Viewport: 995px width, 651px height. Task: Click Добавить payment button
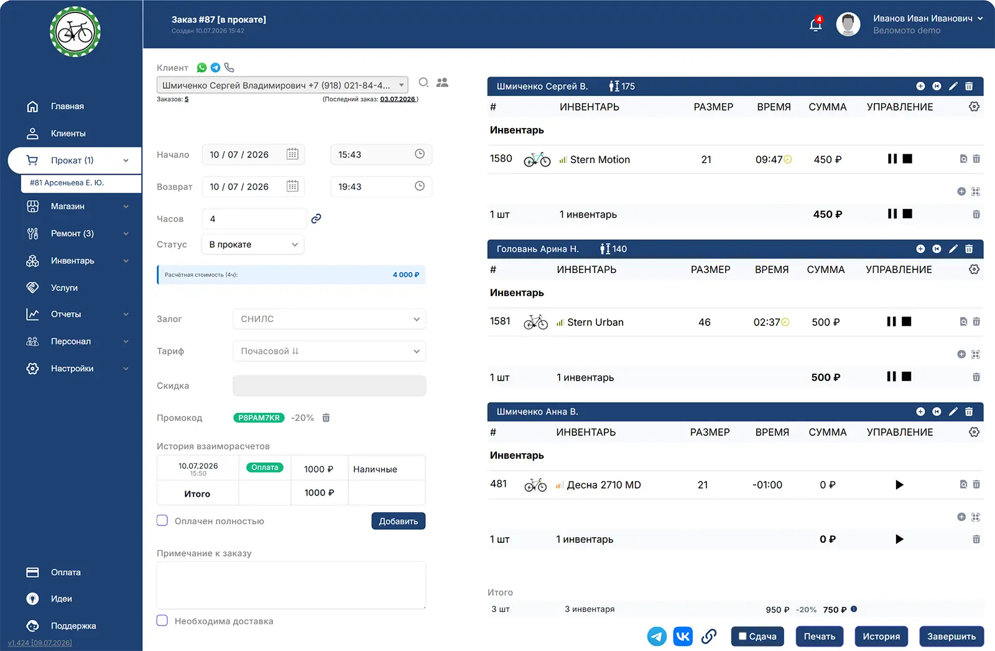(x=399, y=521)
